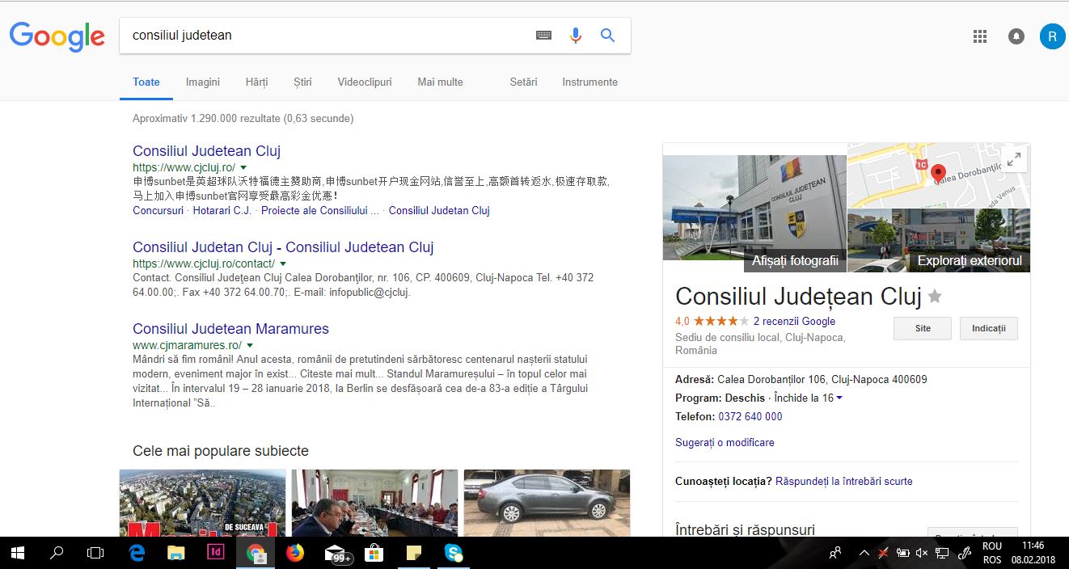Expand the opening hours dropdown arrow
This screenshot has width=1069, height=569.
(x=839, y=398)
